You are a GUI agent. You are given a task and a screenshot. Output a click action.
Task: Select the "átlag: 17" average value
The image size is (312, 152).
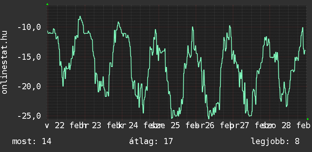tap(151, 141)
